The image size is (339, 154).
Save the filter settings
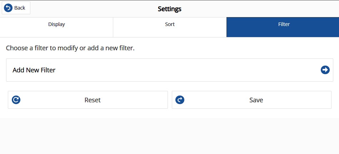[251, 100]
